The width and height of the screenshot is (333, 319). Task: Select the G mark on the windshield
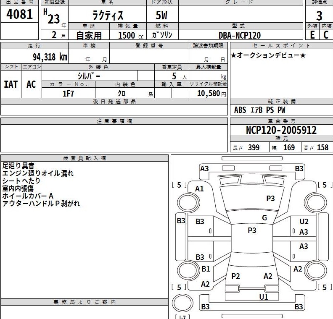coord(264,218)
